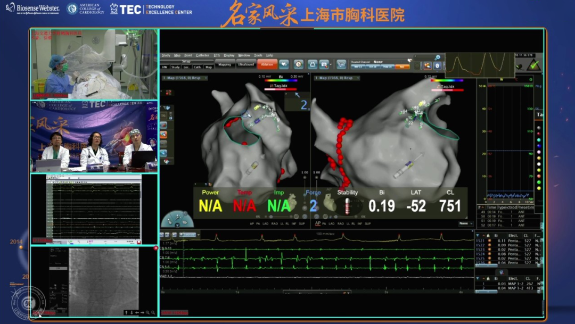Click the ablation catheter tag icon
The image size is (575, 324).
click(x=426, y=65)
